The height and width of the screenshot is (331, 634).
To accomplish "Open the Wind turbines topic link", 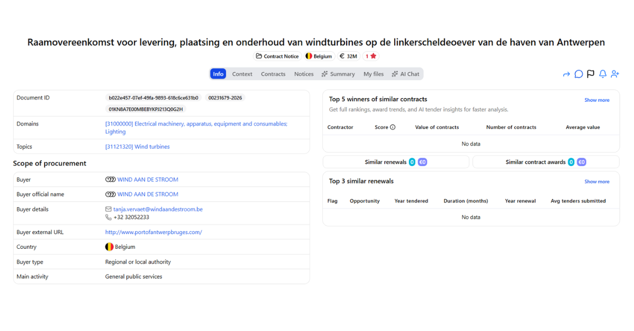I will coord(137,147).
